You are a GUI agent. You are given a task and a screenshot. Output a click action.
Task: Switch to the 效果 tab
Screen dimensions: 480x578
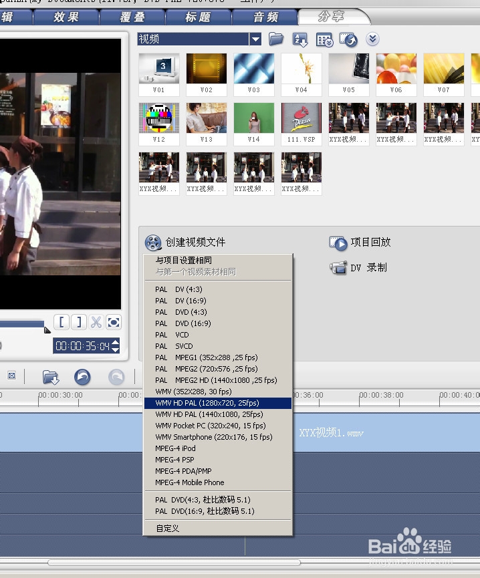tap(66, 17)
